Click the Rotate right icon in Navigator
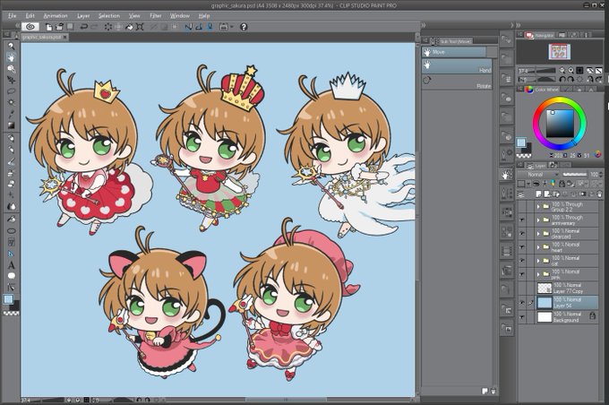Viewport: 609px width, 405px height. pos(570,79)
